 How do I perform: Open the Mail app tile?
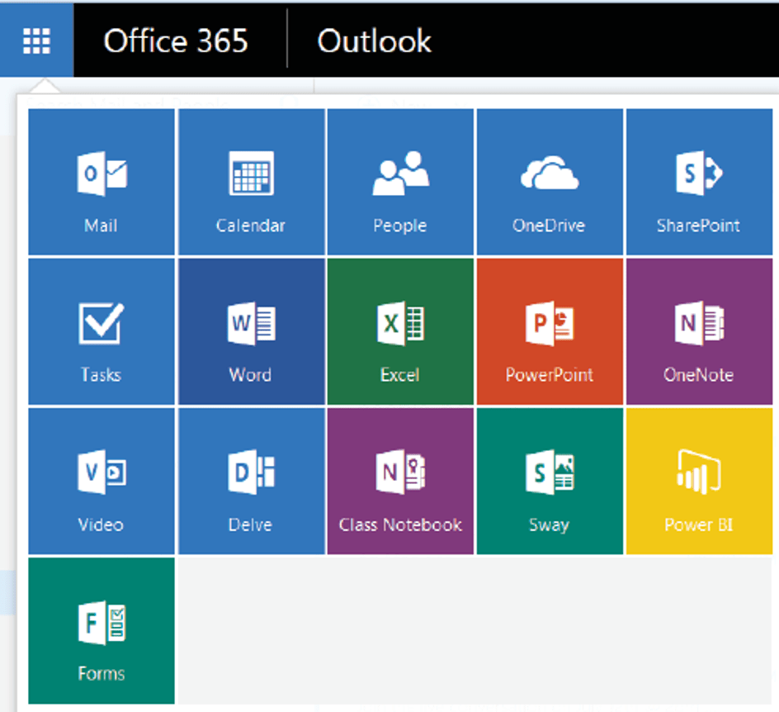click(102, 183)
